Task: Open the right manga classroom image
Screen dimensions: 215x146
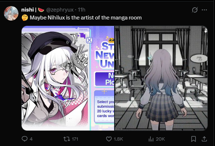Action: (x=161, y=78)
